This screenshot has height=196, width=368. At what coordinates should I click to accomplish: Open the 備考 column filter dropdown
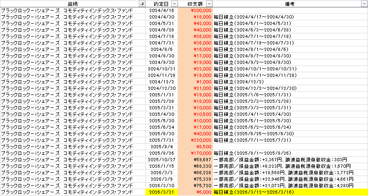[365, 4]
